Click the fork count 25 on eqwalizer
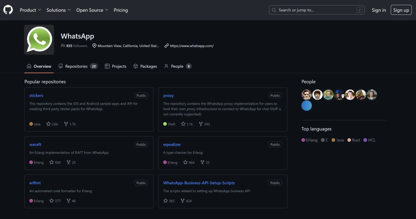This screenshot has width=416, height=219. point(205,162)
